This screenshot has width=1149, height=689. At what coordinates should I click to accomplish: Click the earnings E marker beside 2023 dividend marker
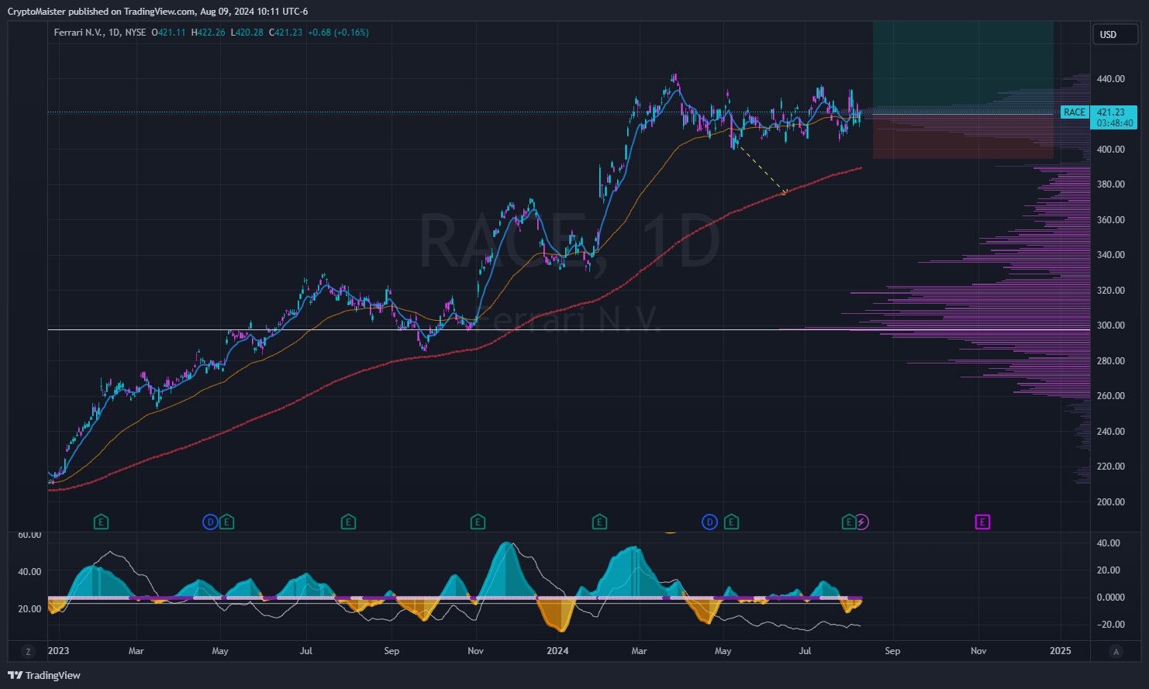click(x=226, y=522)
